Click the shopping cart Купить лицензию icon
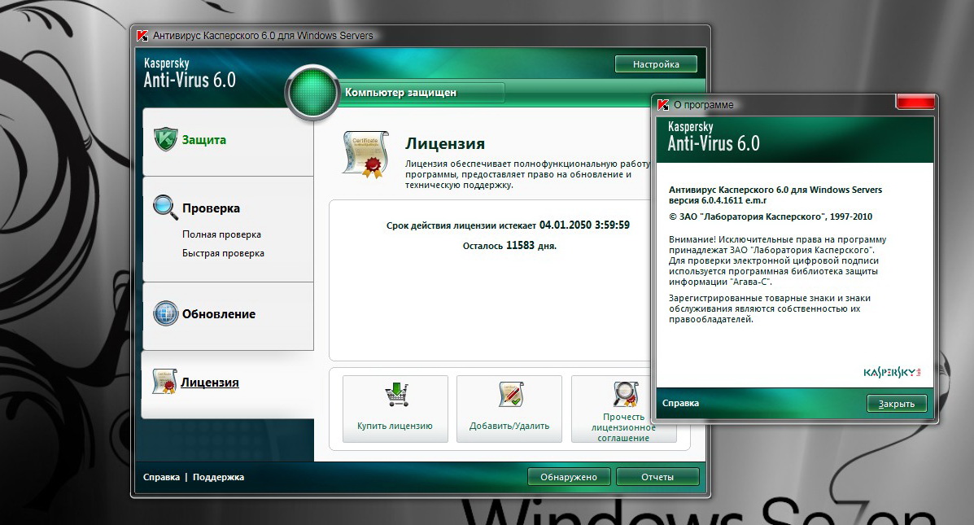This screenshot has width=974, height=525. tap(395, 396)
